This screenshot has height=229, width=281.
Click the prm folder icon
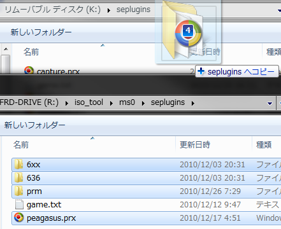click(x=18, y=191)
